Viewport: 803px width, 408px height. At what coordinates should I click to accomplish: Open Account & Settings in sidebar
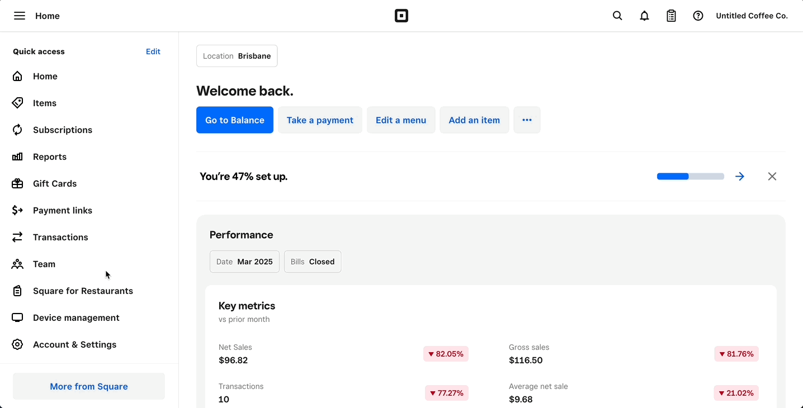coord(74,344)
